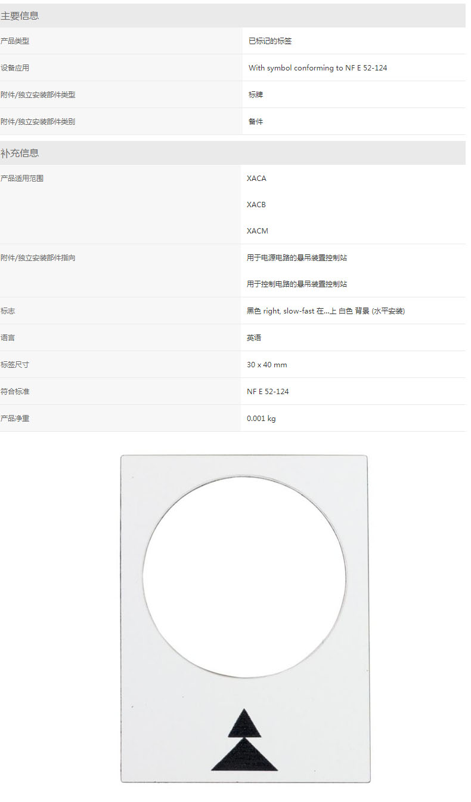This screenshot has width=471, height=802.
Task: Click the large lower black triangle symbol
Action: [244, 757]
